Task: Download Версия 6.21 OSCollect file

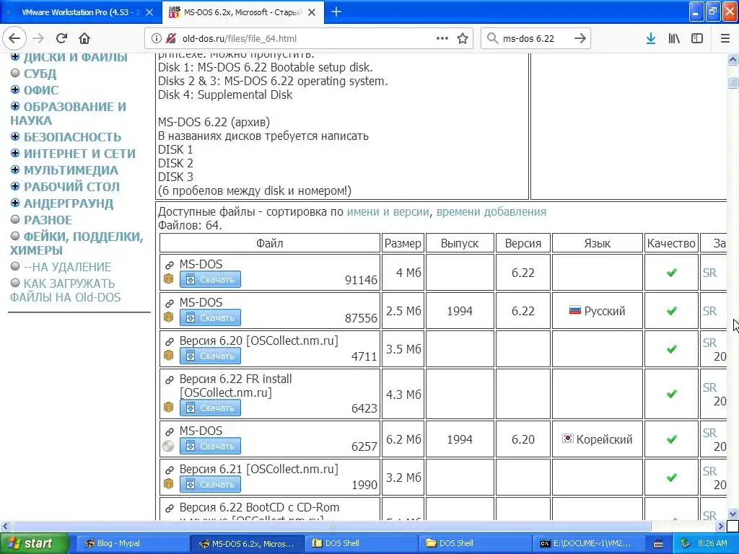Action: coord(210,484)
